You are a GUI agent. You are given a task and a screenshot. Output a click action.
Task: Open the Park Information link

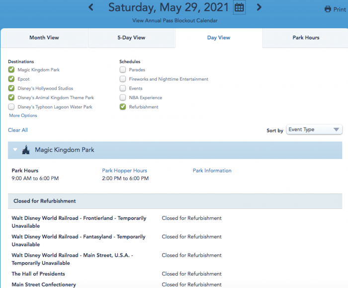coord(212,171)
